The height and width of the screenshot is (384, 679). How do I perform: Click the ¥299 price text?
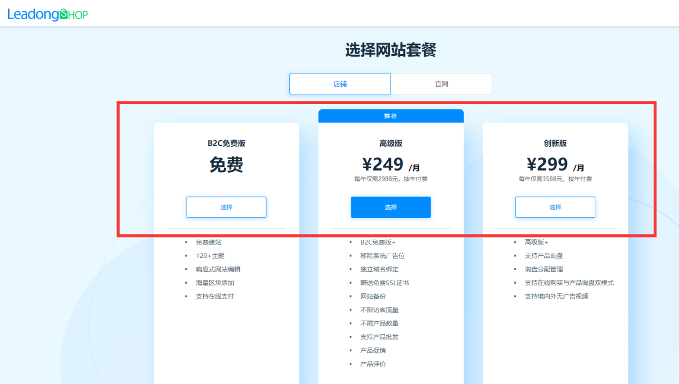pyautogui.click(x=548, y=165)
